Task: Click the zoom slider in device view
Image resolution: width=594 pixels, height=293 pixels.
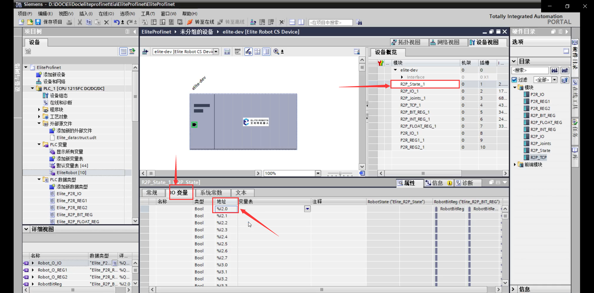Action: [340, 174]
